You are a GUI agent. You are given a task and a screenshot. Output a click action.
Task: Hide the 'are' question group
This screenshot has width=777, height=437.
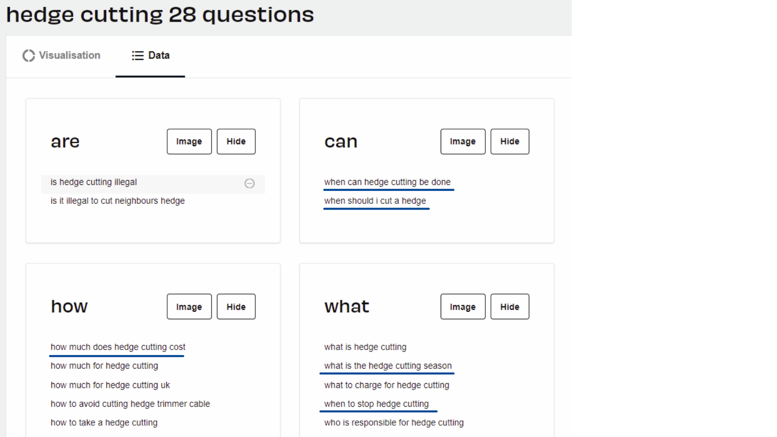click(236, 141)
